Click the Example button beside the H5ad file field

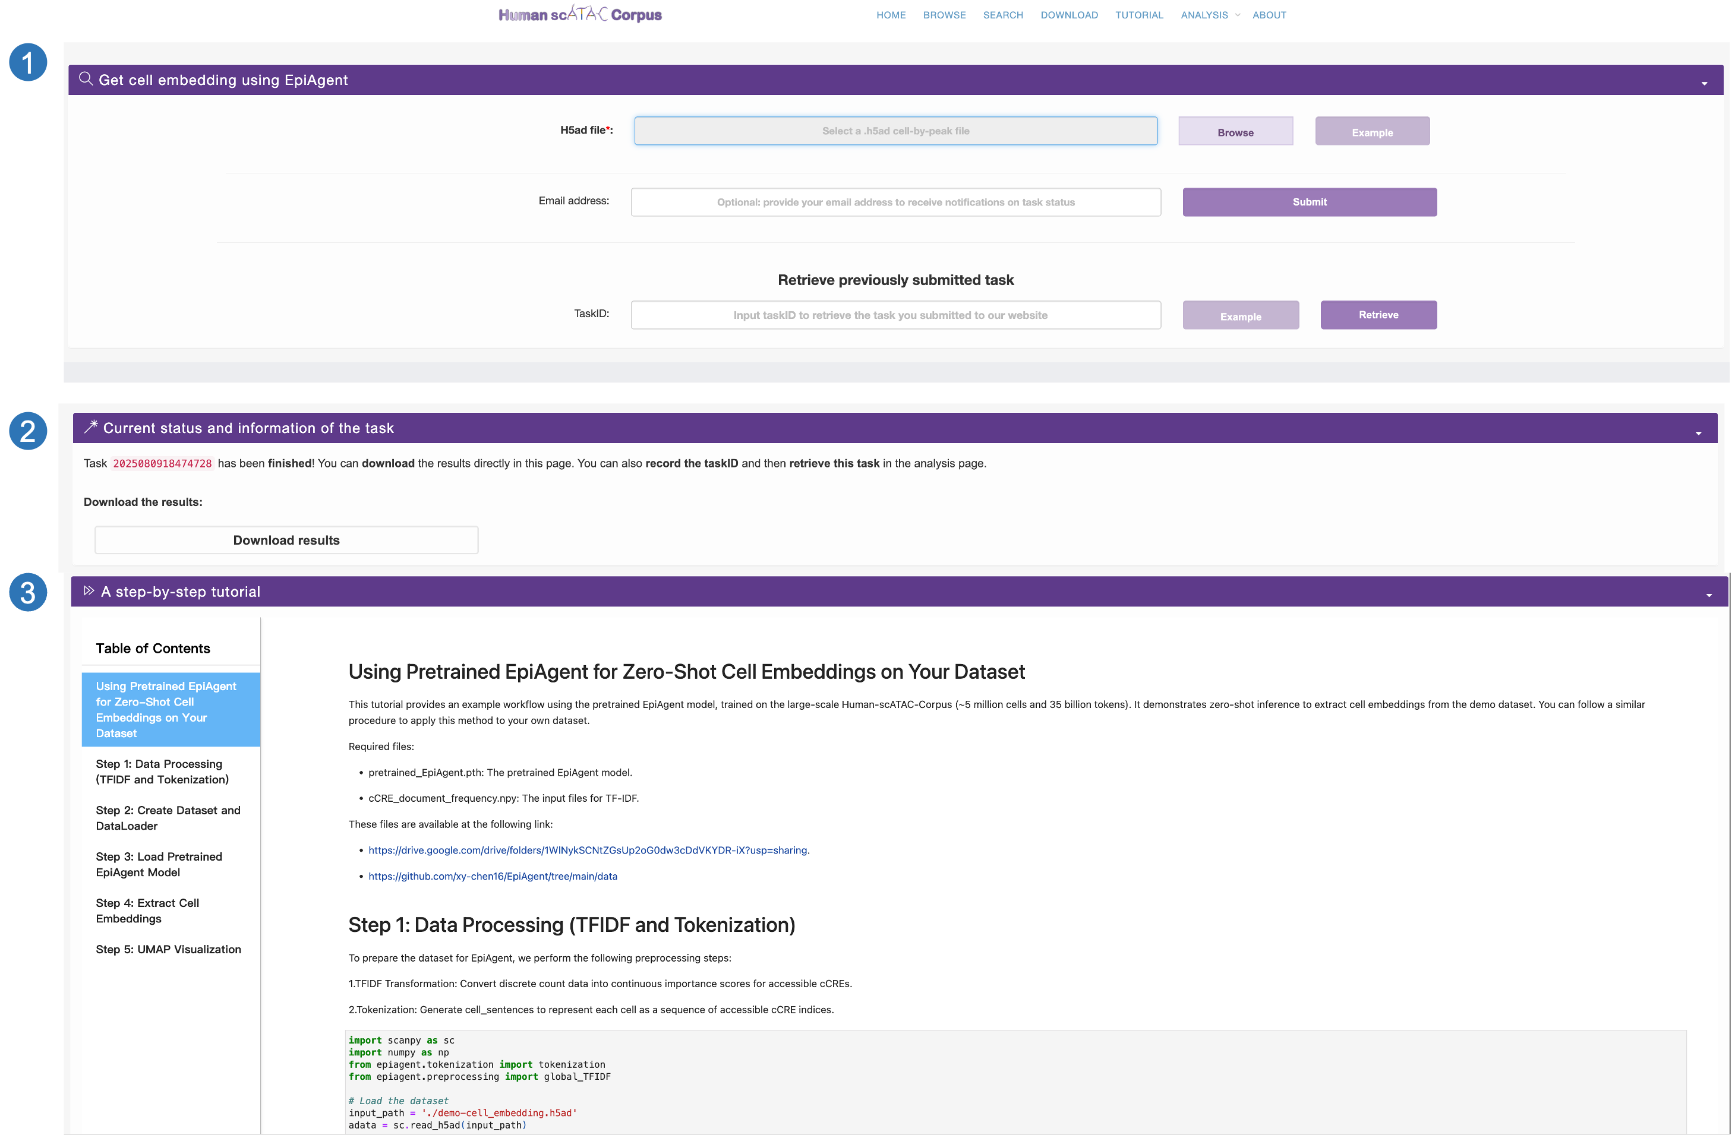[x=1372, y=132]
